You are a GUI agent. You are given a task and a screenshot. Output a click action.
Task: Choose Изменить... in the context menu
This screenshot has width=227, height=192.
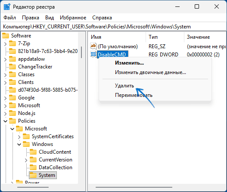129,63
